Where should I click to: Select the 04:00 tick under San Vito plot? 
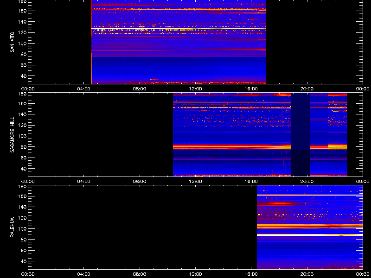(x=84, y=89)
